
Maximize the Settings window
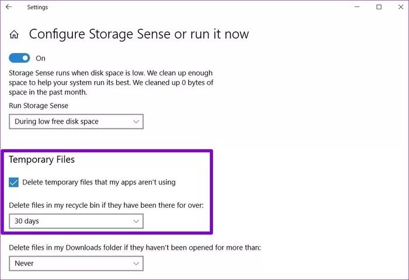tap(379, 7)
